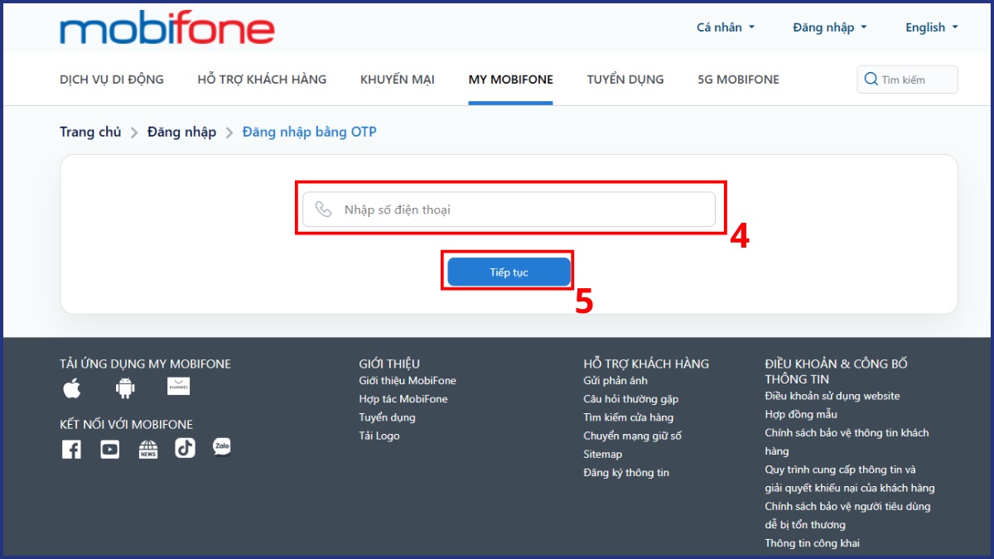Click KẾT NỐI VỚI MOBIFONE heading
This screenshot has width=994, height=559.
click(x=126, y=424)
